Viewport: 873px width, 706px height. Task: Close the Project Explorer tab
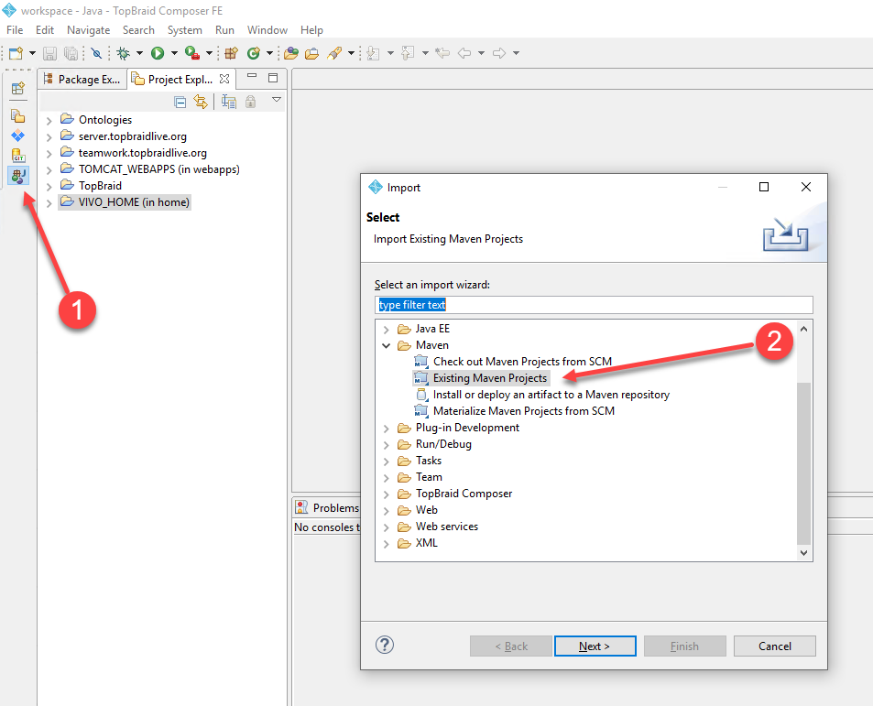tap(224, 79)
